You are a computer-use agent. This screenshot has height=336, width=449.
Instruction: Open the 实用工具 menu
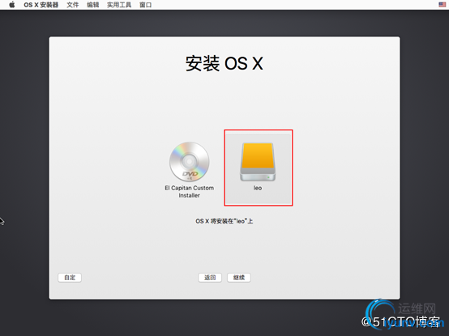coord(119,5)
